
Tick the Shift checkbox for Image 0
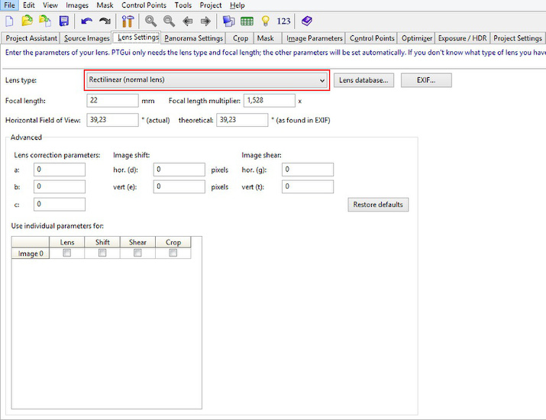coord(102,254)
